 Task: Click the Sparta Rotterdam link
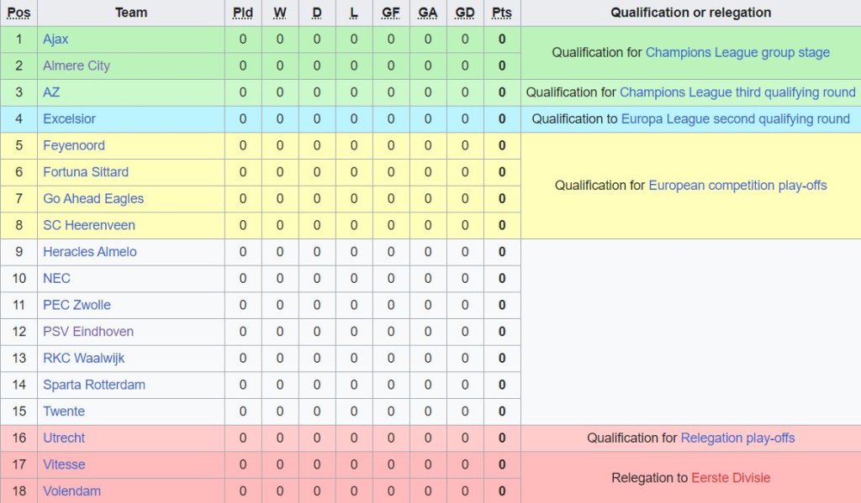tap(94, 385)
